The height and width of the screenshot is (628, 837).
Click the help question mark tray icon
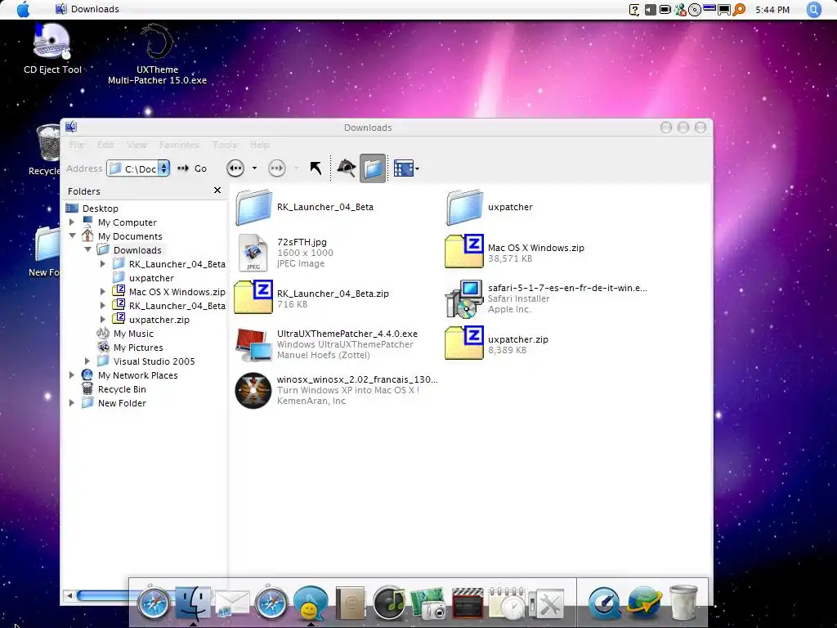pos(634,10)
